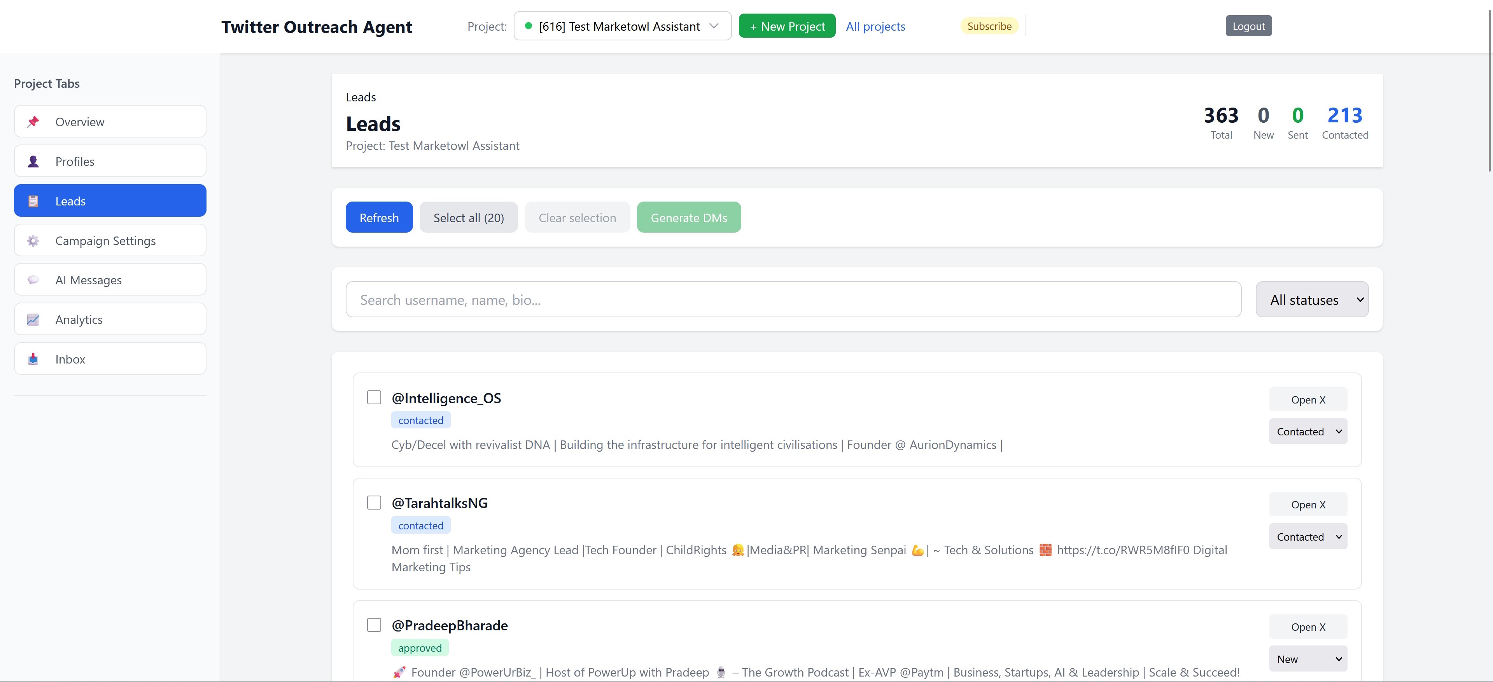Click the Subscribe badge in the header
1493x682 pixels.
click(988, 26)
